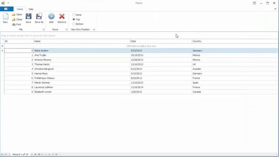The image size is (279, 157).
Task: Select the Martín Sommer name cell
Action: (82, 82)
